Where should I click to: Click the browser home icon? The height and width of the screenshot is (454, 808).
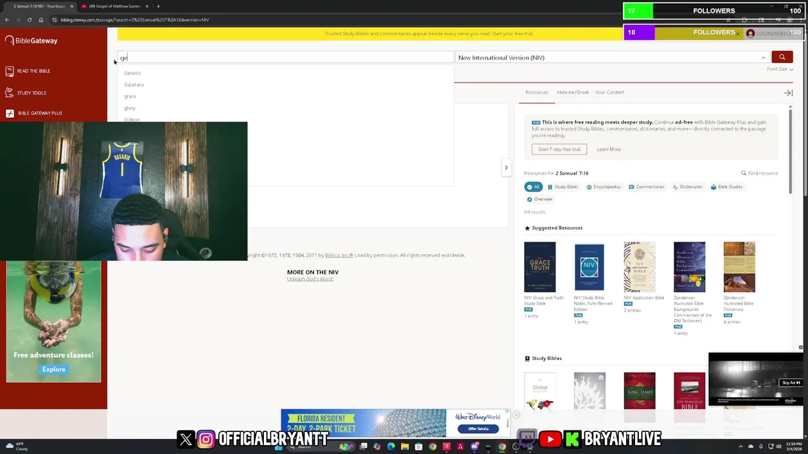click(x=41, y=20)
